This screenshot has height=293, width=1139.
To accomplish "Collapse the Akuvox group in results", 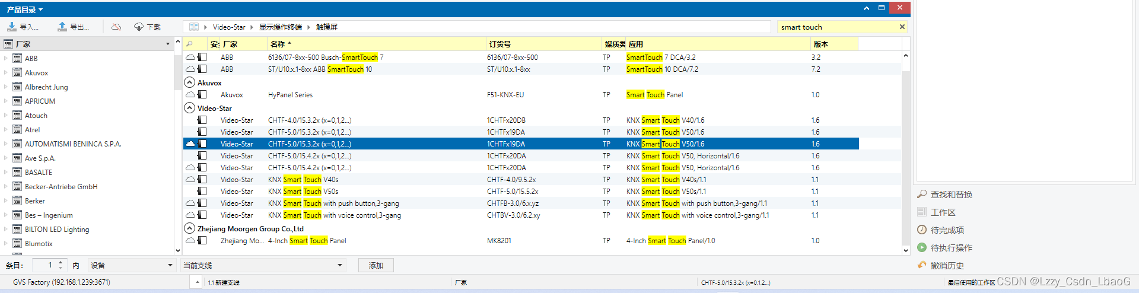I will (x=189, y=82).
